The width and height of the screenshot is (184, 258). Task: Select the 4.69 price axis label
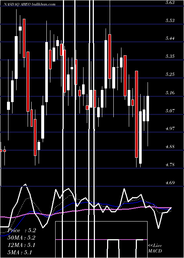170,183
